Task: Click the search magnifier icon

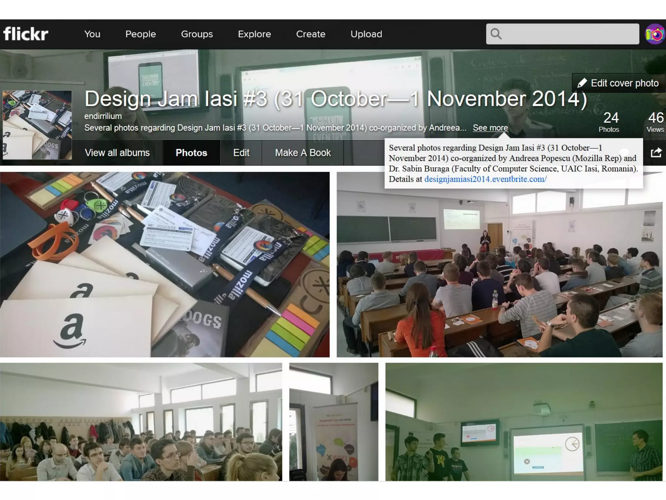Action: (496, 34)
